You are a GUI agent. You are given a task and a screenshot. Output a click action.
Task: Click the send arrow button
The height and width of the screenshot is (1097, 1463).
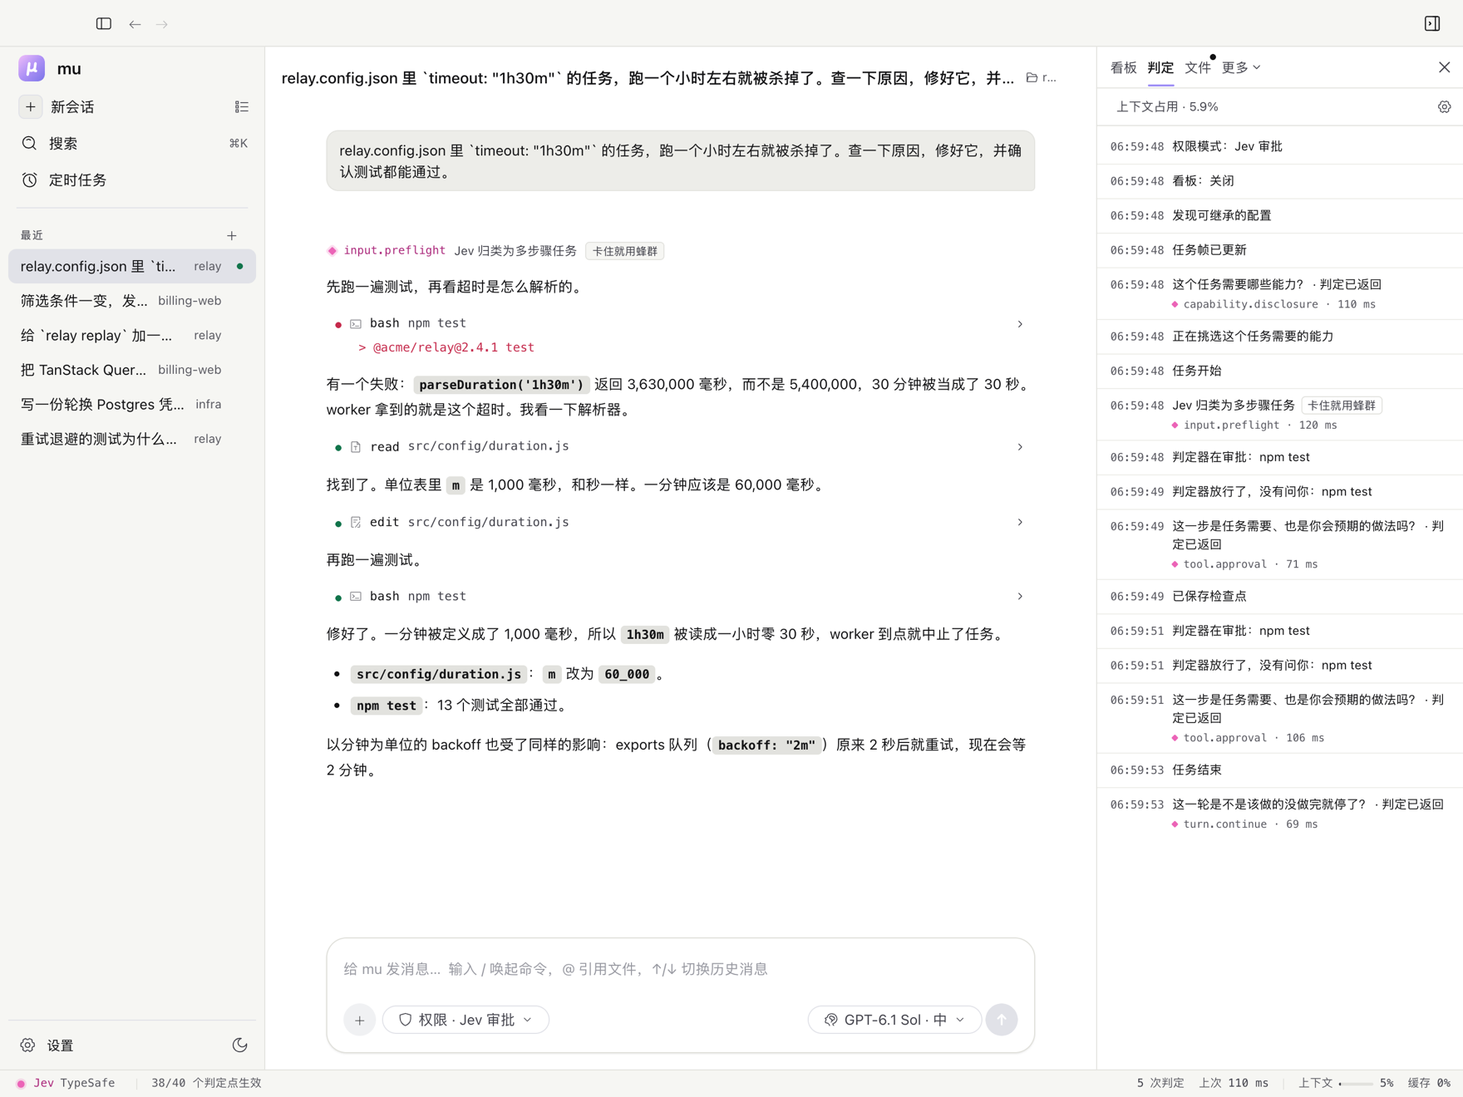(1002, 1020)
